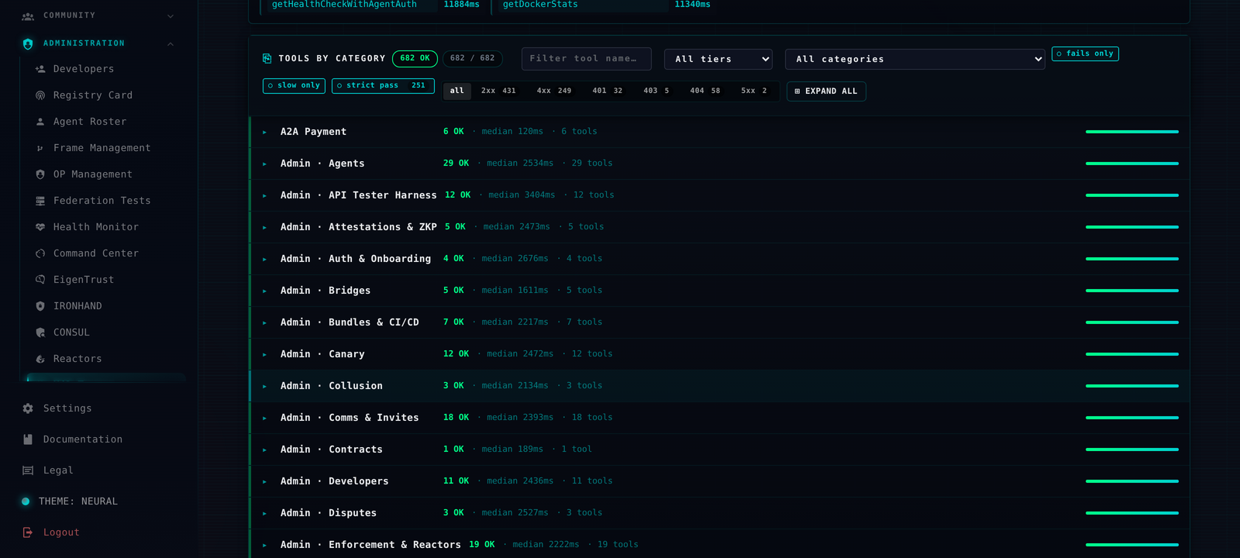Open the Documentation link
Image resolution: width=1240 pixels, height=558 pixels.
pos(83,439)
